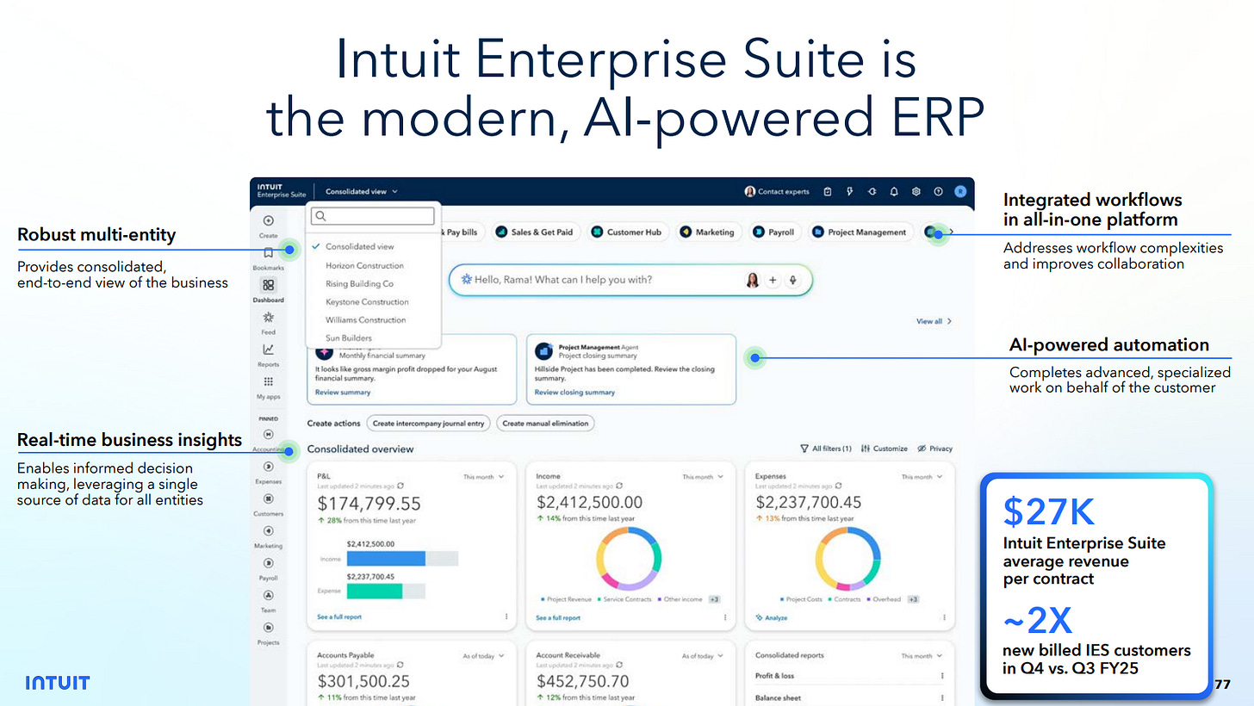Open the Payroll tab in top row
Viewport: 1254px width, 706px height.
(773, 232)
